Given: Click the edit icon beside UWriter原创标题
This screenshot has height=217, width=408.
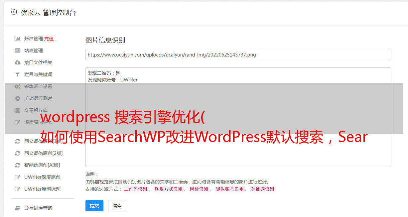Looking at the screenshot, I should (18, 189).
